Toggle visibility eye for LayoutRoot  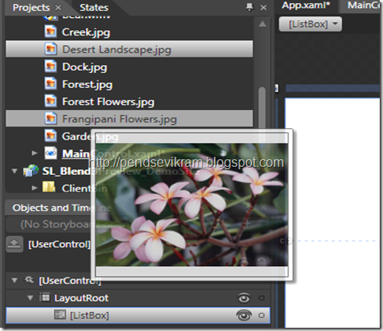(x=244, y=298)
